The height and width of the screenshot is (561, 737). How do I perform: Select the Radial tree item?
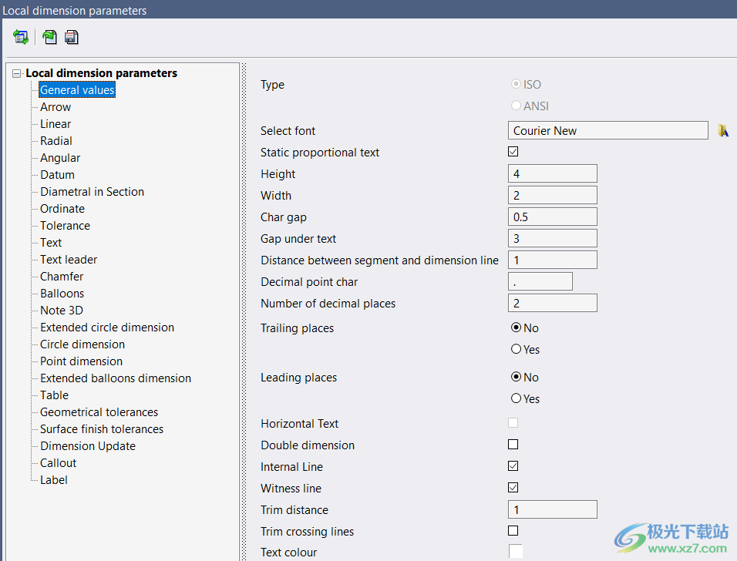56,140
